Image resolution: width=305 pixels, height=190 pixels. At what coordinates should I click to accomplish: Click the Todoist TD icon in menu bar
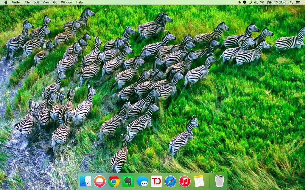(x=250, y=2)
